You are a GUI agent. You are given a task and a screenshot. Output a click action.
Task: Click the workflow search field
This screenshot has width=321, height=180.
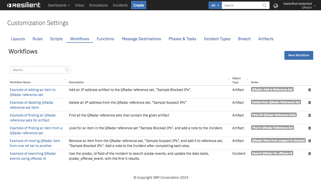coord(38,70)
